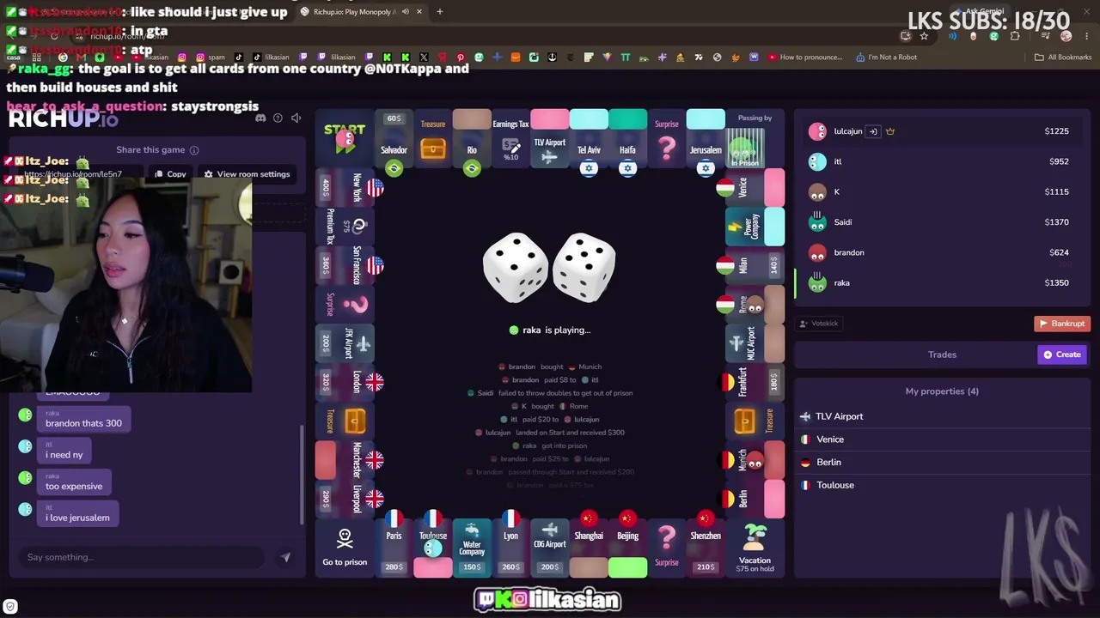Select the Paris tile
Image resolution: width=1100 pixels, height=618 pixels.
(x=394, y=548)
